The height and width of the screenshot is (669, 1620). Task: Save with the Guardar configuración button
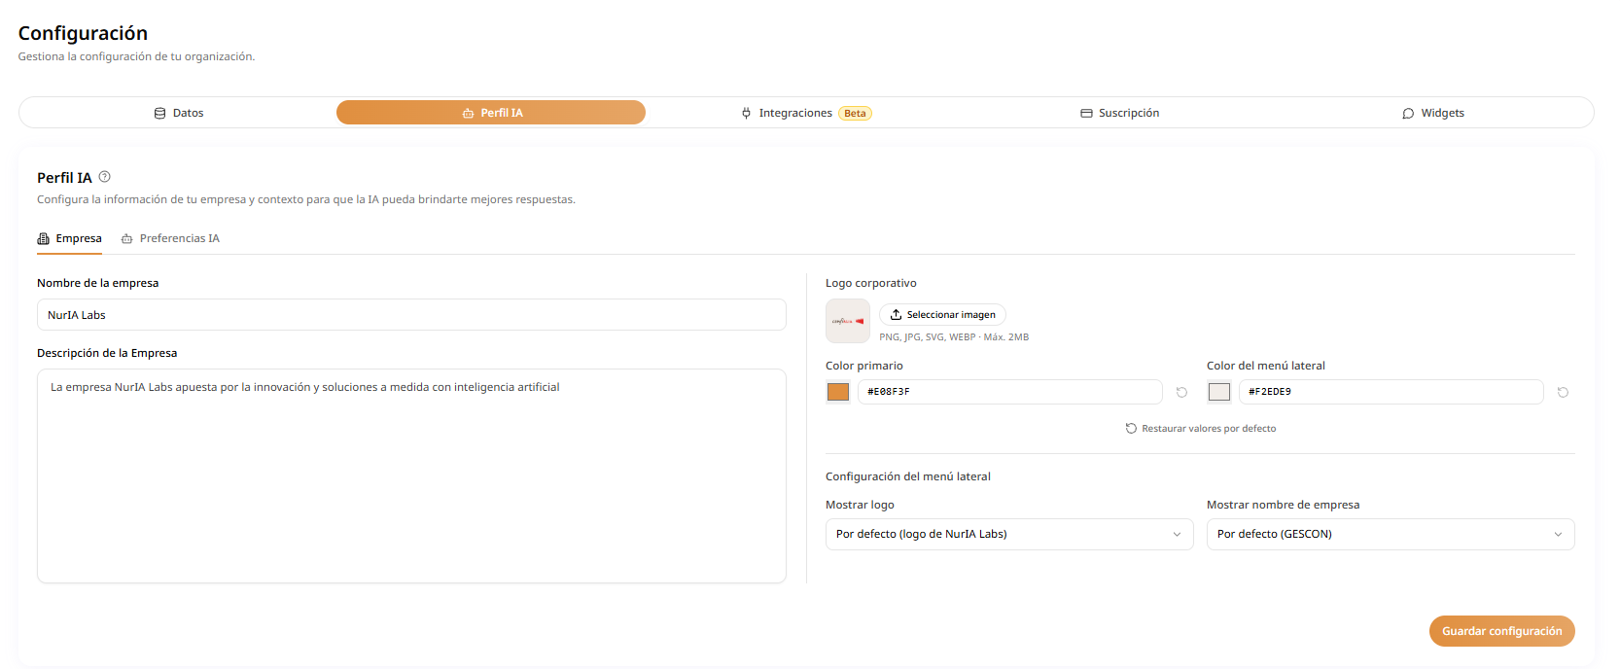[1501, 631]
